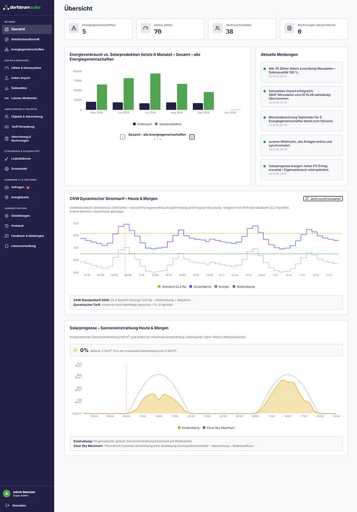Viewport: 357px width, 512px height.
Task: Toggle the Gesamtpreis legend entry
Action: pyautogui.click(x=200, y=287)
